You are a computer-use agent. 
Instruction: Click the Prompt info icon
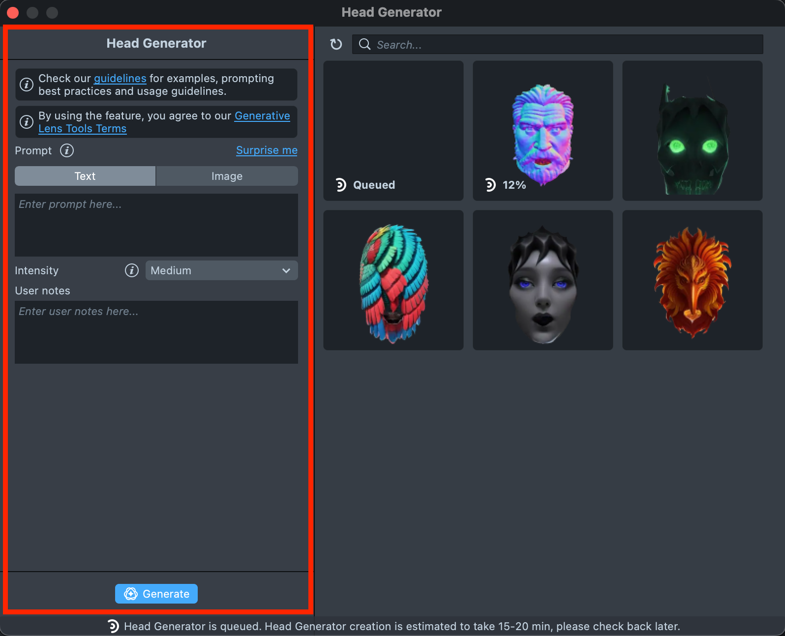tap(67, 150)
